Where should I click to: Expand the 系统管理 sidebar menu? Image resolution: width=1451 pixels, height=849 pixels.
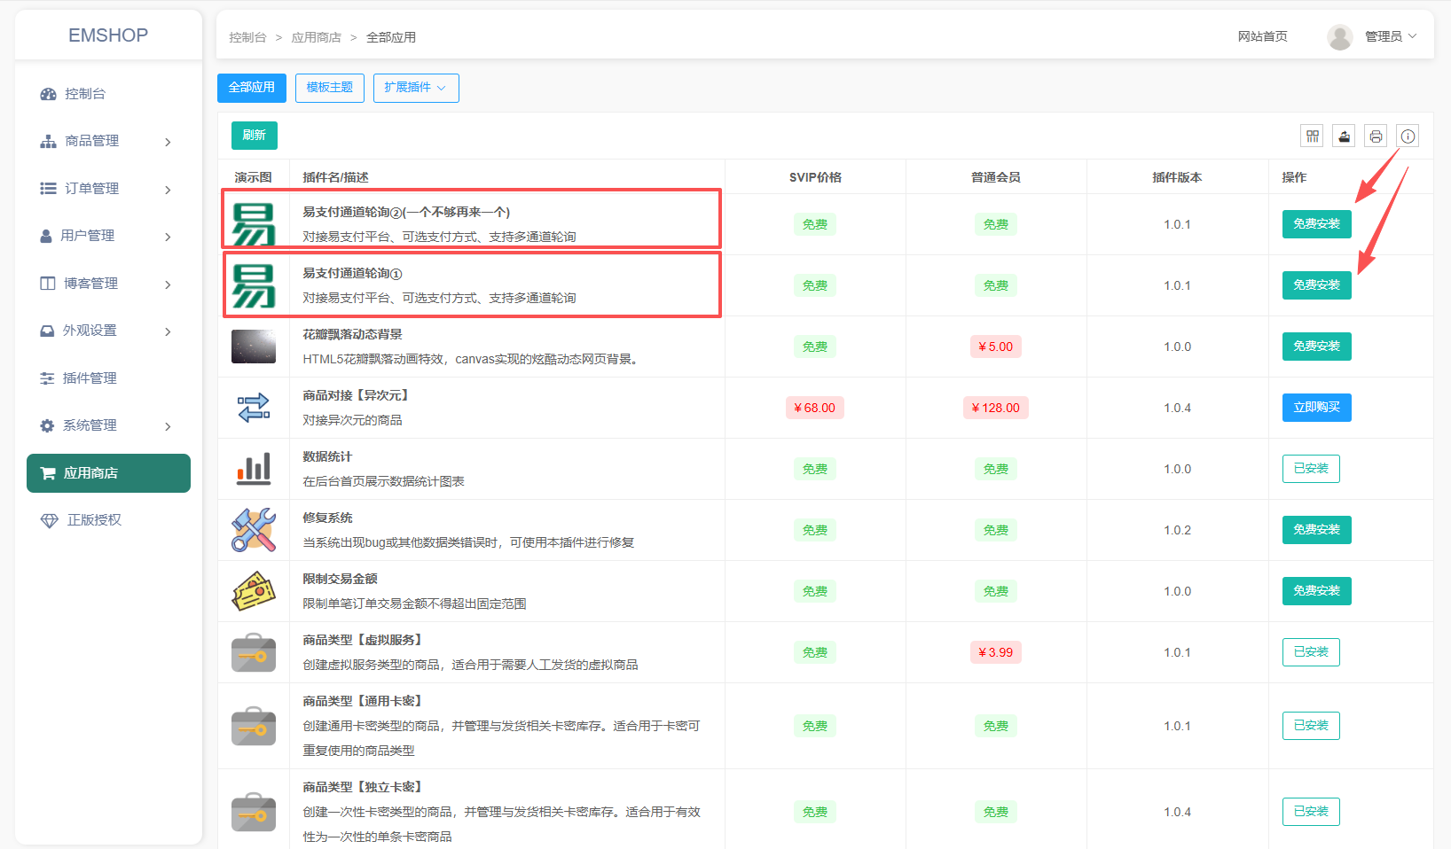pyautogui.click(x=106, y=425)
